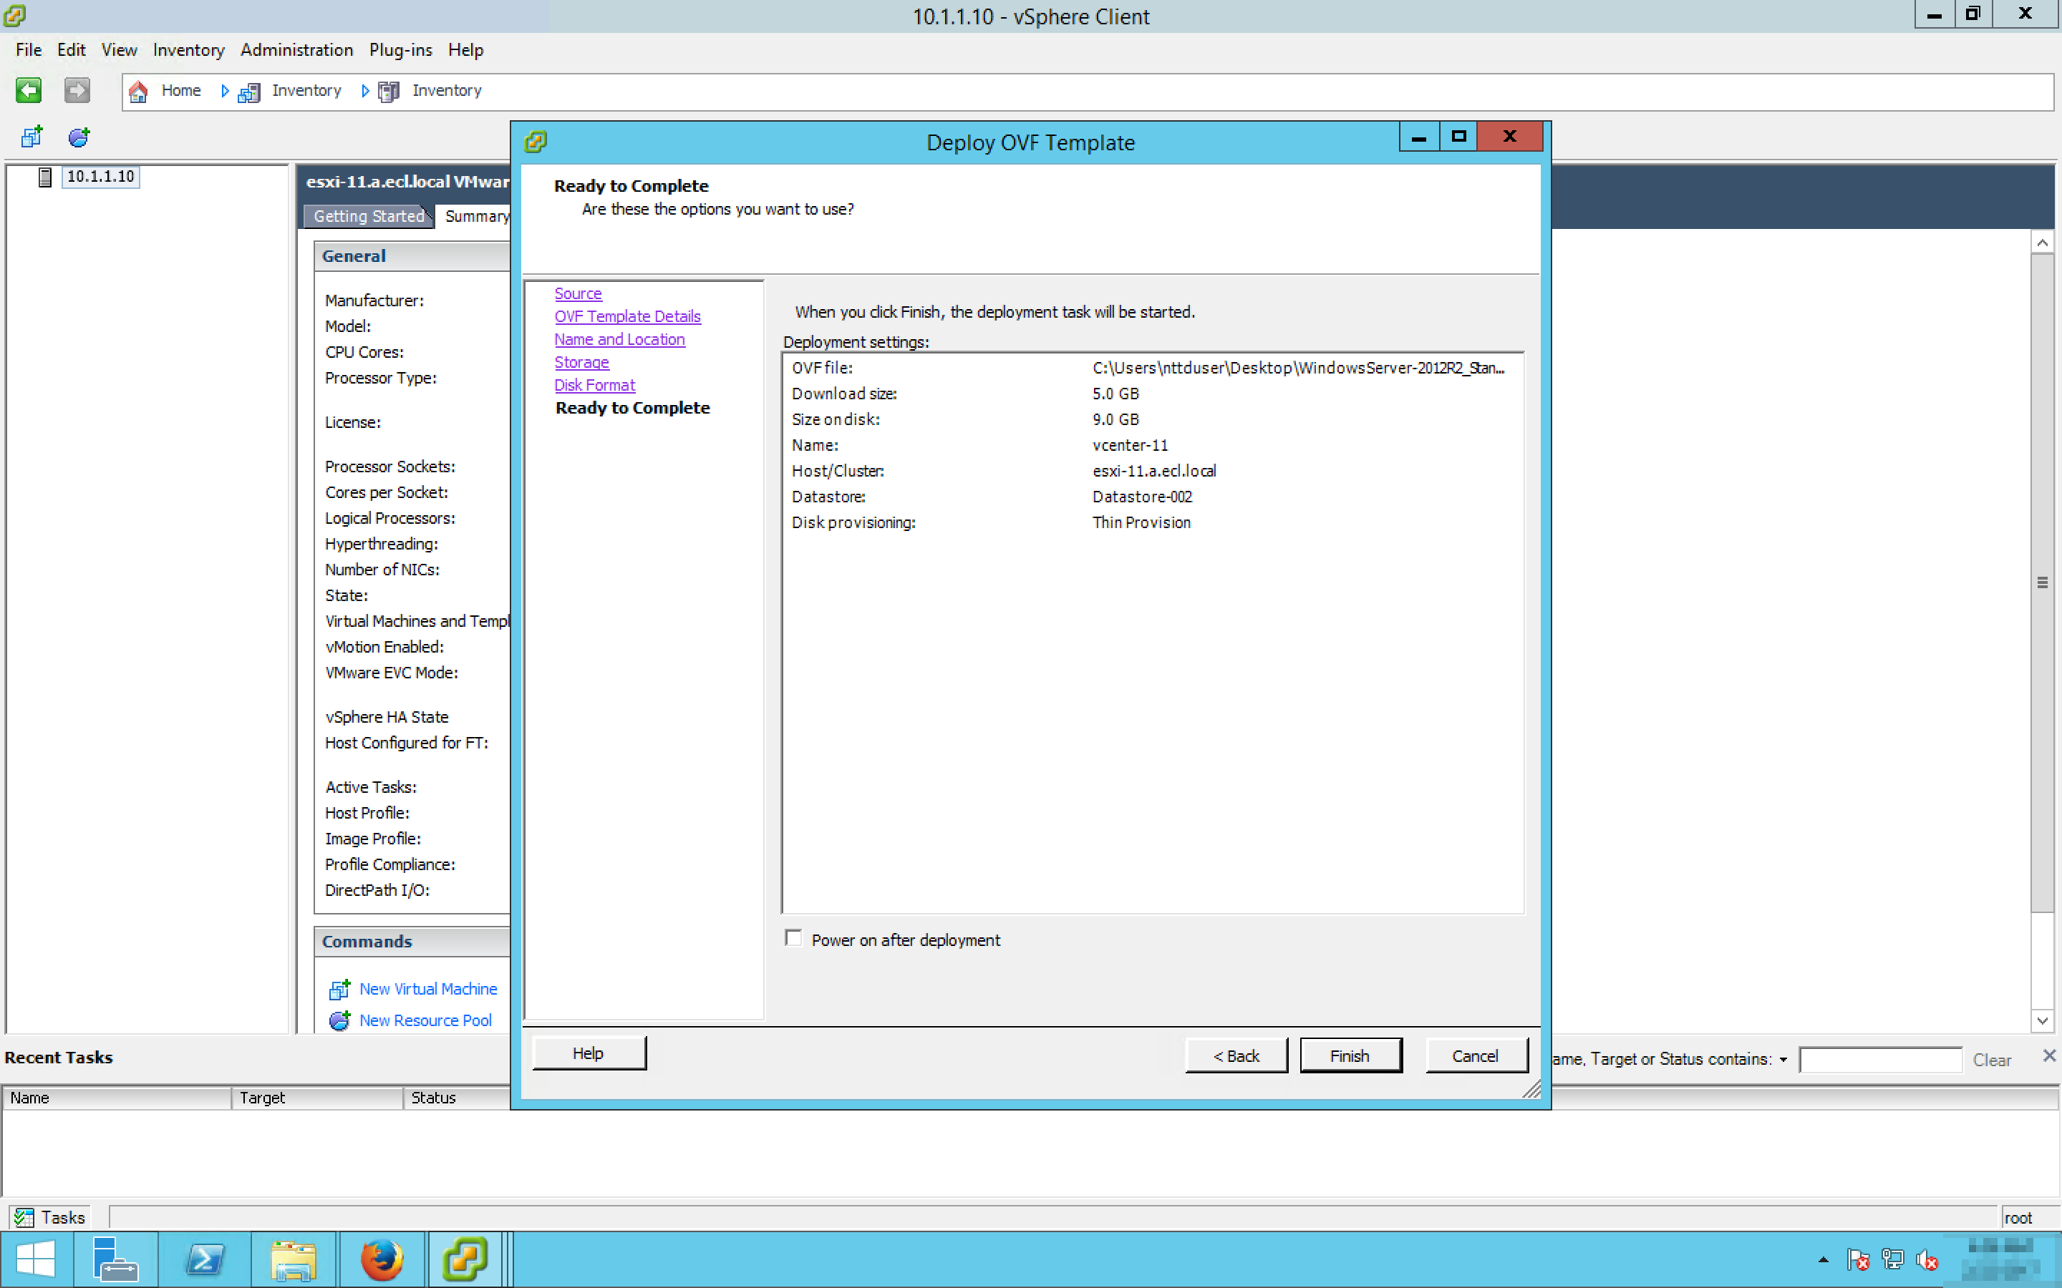This screenshot has width=2062, height=1288.
Task: Click the Tasks button in status bar
Action: tap(50, 1217)
